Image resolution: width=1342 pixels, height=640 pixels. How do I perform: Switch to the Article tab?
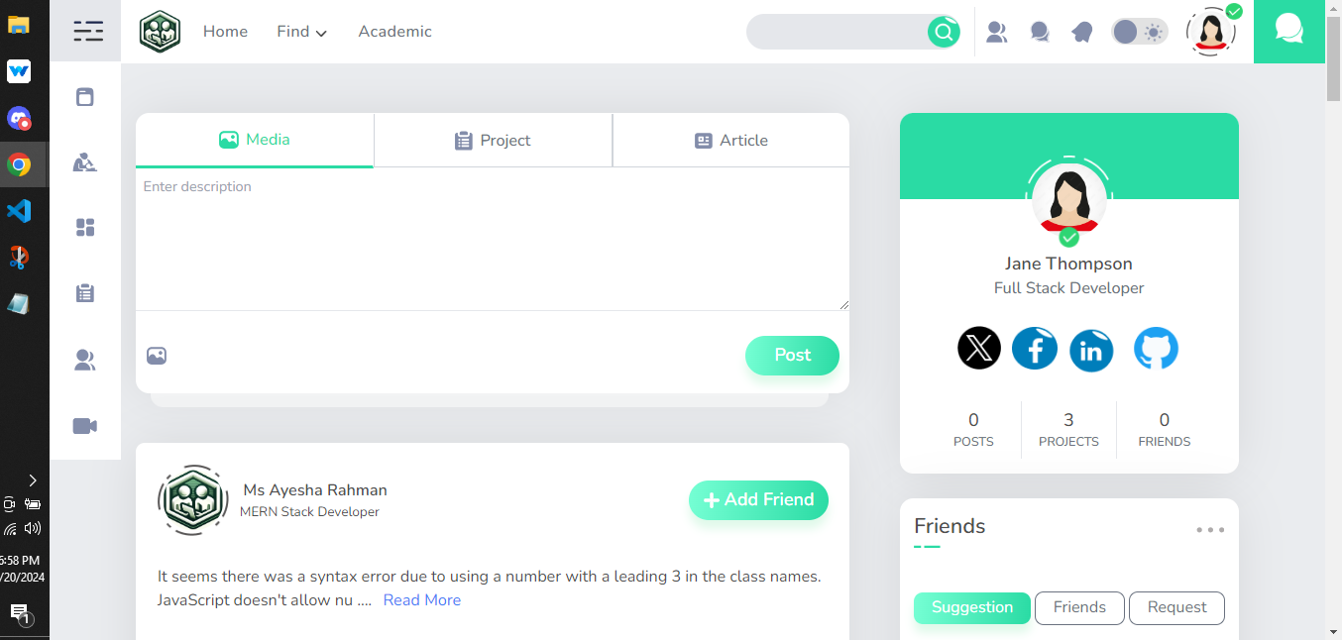point(731,141)
